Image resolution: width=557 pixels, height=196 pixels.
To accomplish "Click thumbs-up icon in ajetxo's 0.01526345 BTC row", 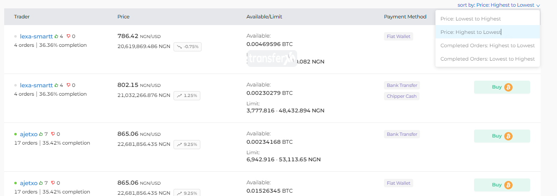I will 41,183.
